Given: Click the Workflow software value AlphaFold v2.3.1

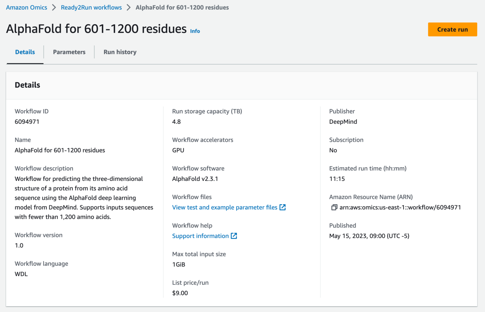Looking at the screenshot, I should click(x=195, y=179).
